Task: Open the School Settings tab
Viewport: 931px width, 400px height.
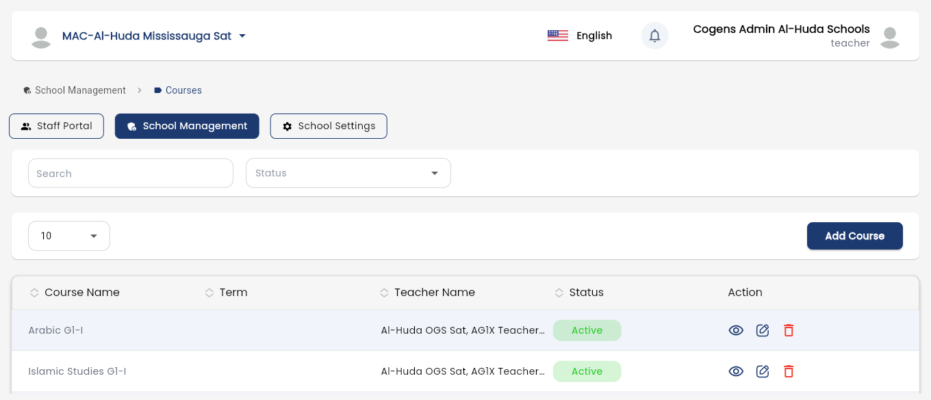Action: coord(329,126)
